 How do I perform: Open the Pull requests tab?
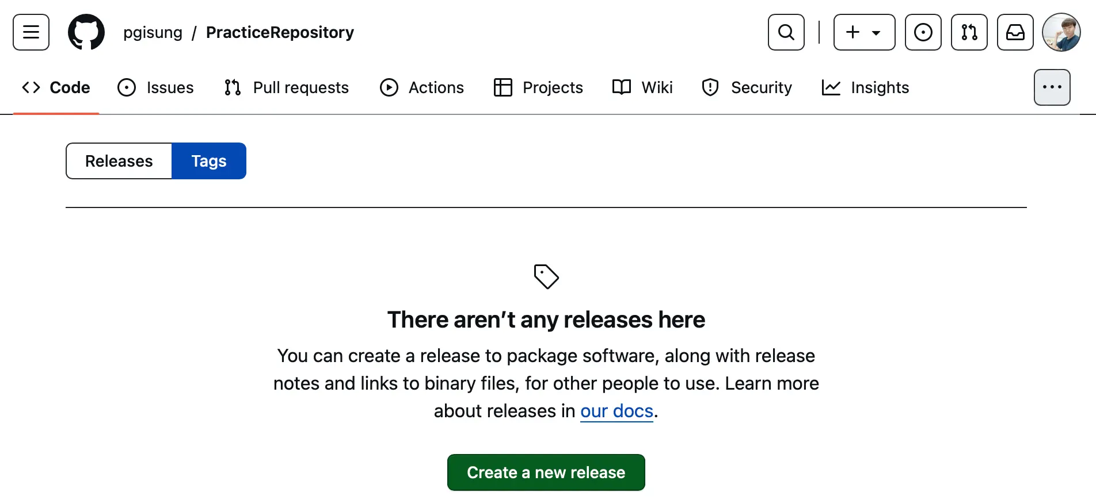click(286, 87)
